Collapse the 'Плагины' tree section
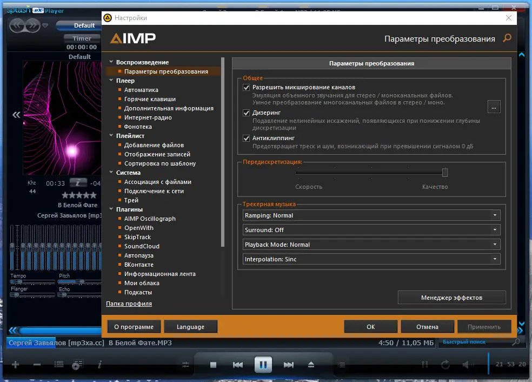This screenshot has height=382, width=532. pos(111,209)
